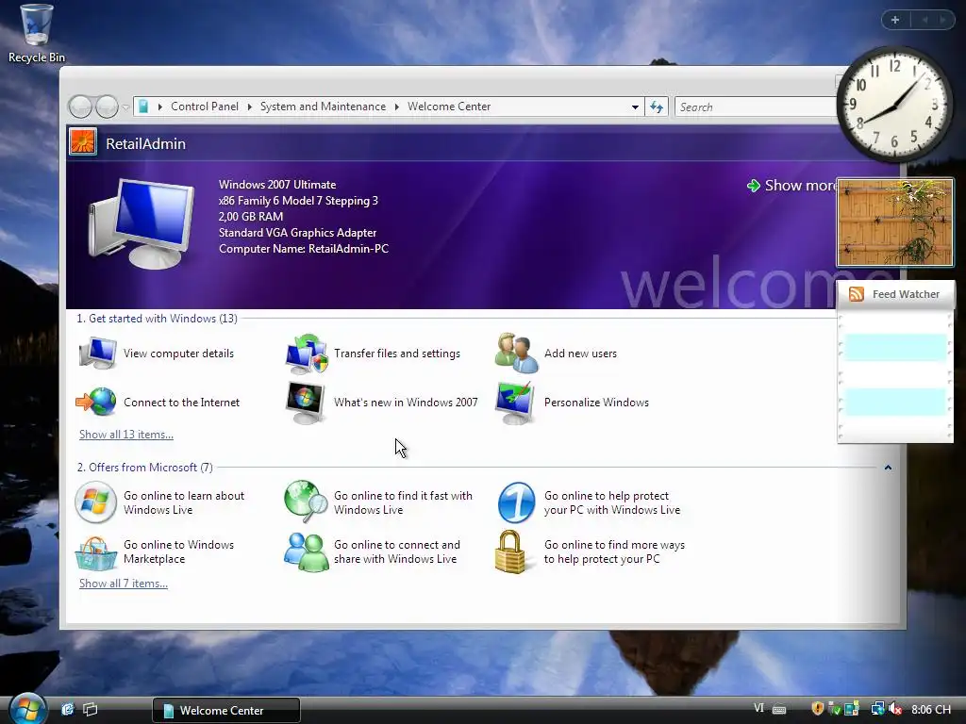Click the network tray icon
The height and width of the screenshot is (724, 966).
tap(877, 709)
